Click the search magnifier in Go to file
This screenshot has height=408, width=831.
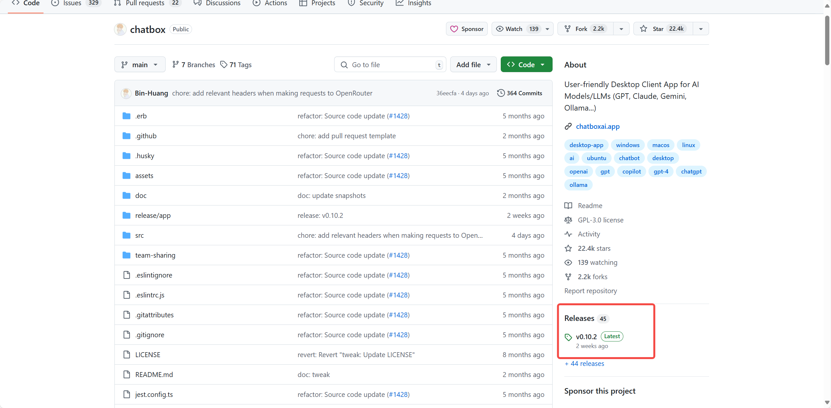(344, 65)
